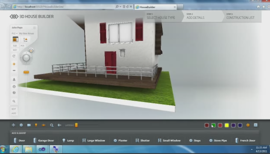
Task: Click the refresh reset view icon
Action: [14, 56]
